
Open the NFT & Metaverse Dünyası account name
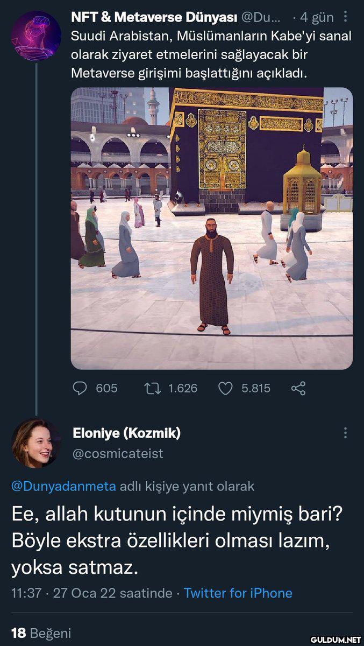coord(154,17)
